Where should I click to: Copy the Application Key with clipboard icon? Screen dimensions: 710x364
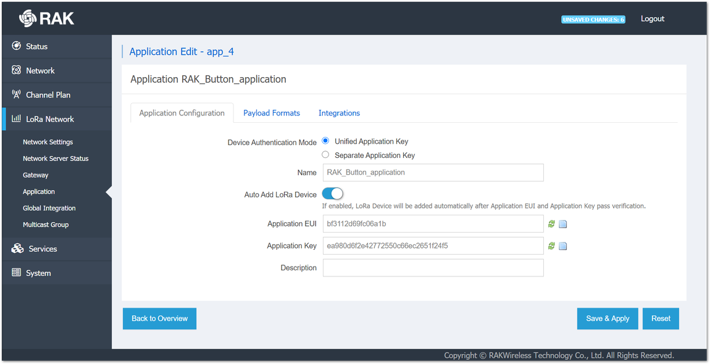(563, 246)
